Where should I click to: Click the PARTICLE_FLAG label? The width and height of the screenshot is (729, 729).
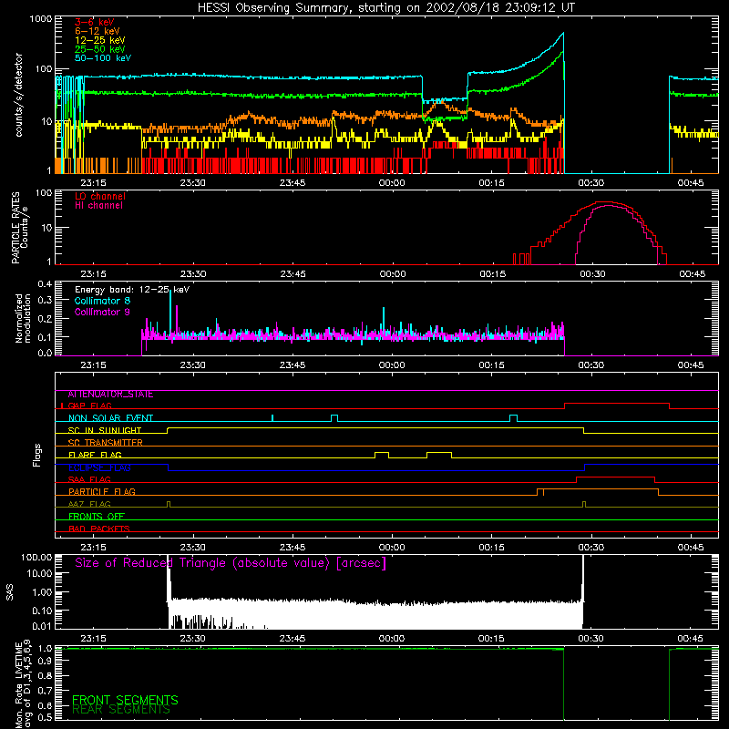102,492
